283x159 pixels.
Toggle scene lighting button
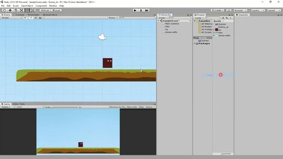31,18
